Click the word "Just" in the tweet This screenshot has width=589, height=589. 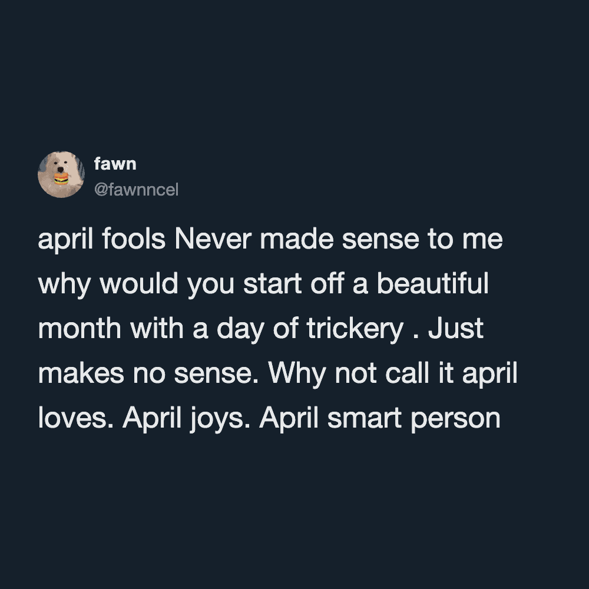coord(456,329)
